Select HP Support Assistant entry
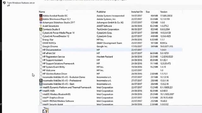The image size is (202, 113). (53, 60)
